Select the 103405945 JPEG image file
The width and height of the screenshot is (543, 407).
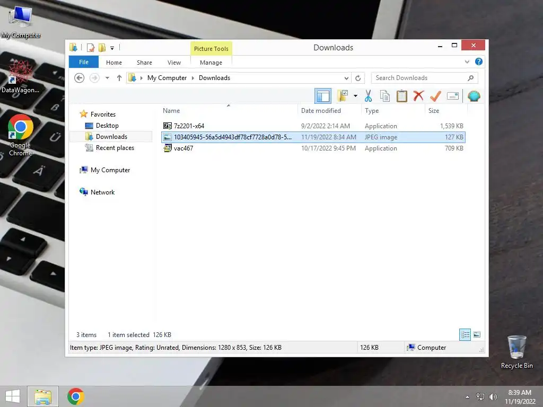pyautogui.click(x=313, y=137)
